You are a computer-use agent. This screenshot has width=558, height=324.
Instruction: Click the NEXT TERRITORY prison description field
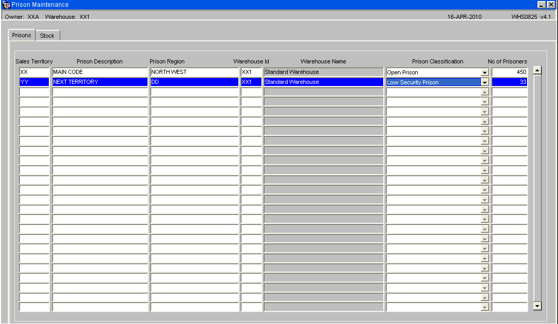(100, 82)
